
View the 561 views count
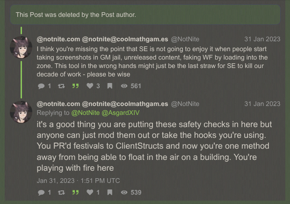coord(131,86)
